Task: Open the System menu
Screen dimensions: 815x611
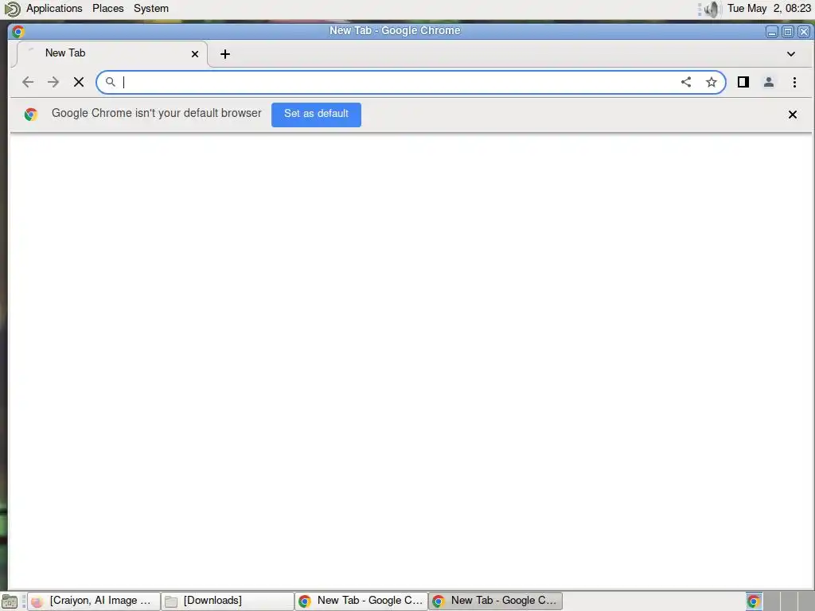Action: (150, 8)
